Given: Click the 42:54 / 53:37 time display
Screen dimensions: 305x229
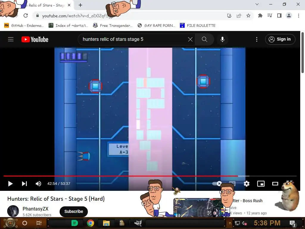Looking at the screenshot, I should (59, 184).
